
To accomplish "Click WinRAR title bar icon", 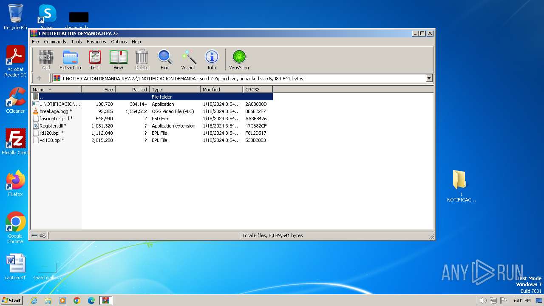I will click(34, 33).
